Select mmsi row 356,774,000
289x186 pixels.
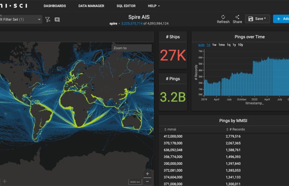[x=173, y=157]
